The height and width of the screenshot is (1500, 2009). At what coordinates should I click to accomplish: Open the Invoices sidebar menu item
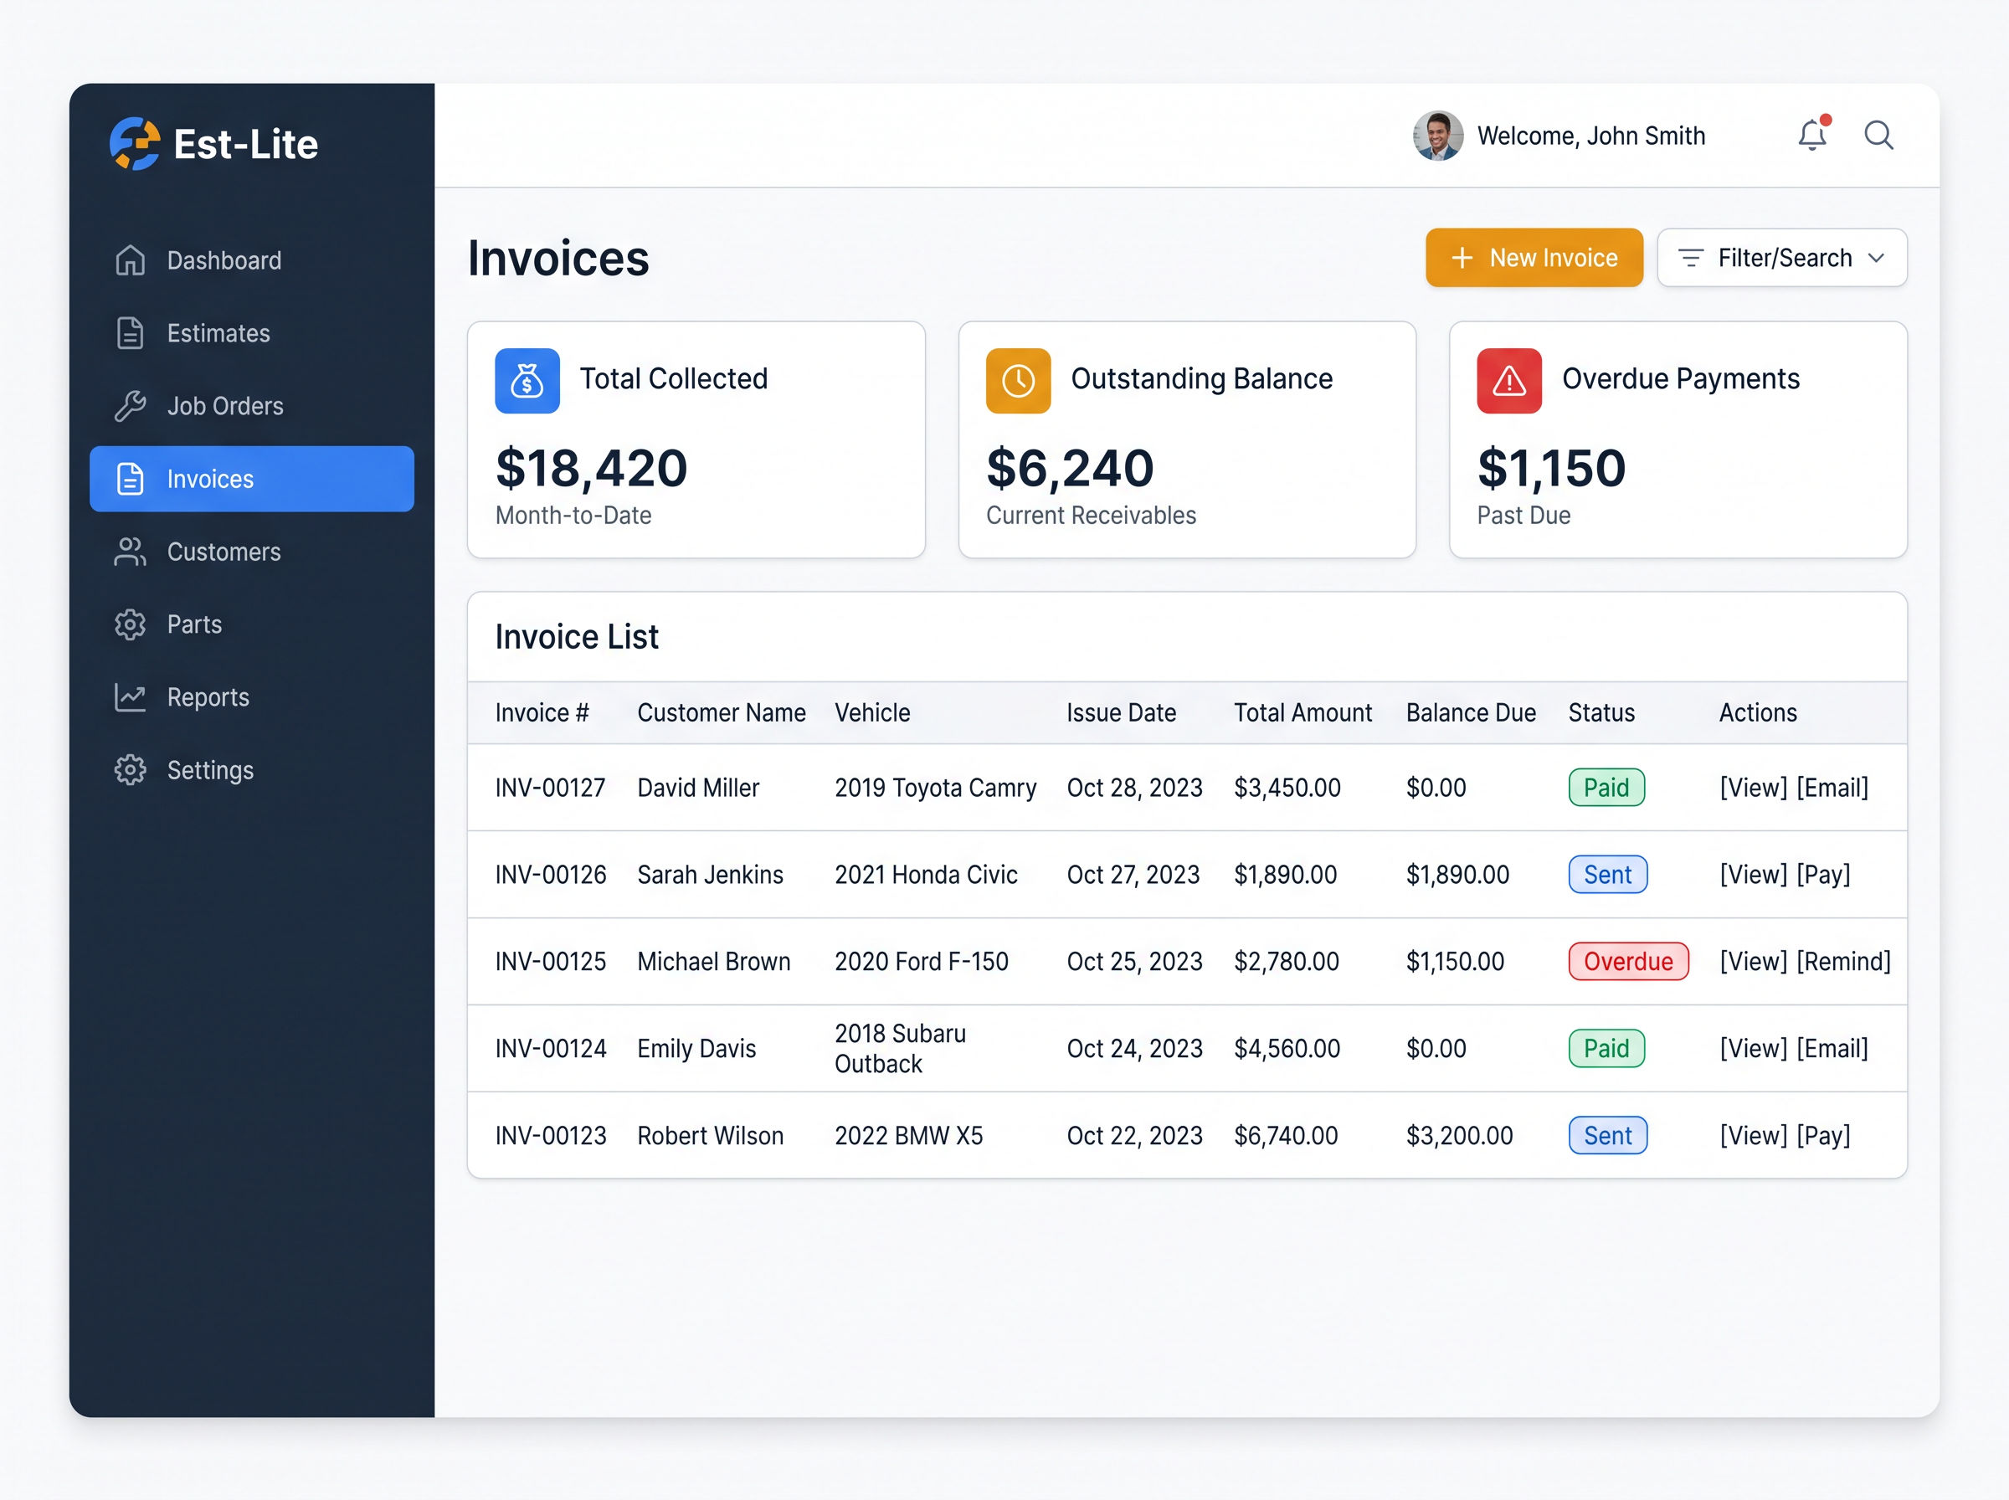pyautogui.click(x=251, y=479)
